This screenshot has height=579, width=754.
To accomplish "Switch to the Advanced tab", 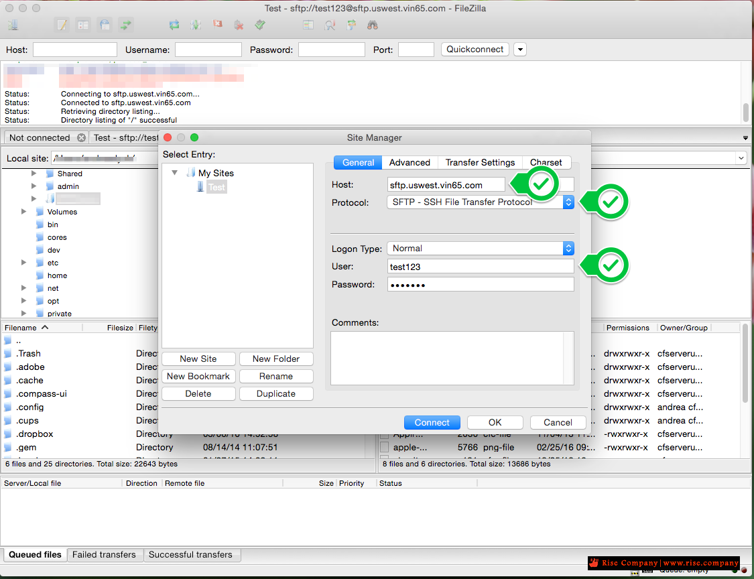I will tap(410, 163).
